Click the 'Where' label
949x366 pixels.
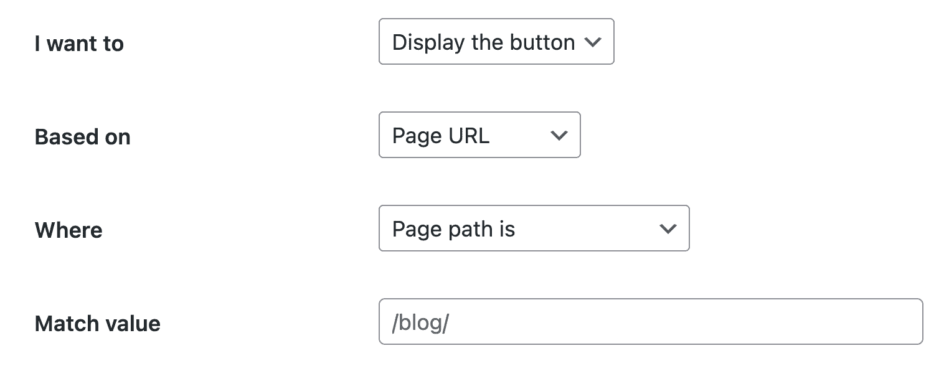pyautogui.click(x=68, y=230)
